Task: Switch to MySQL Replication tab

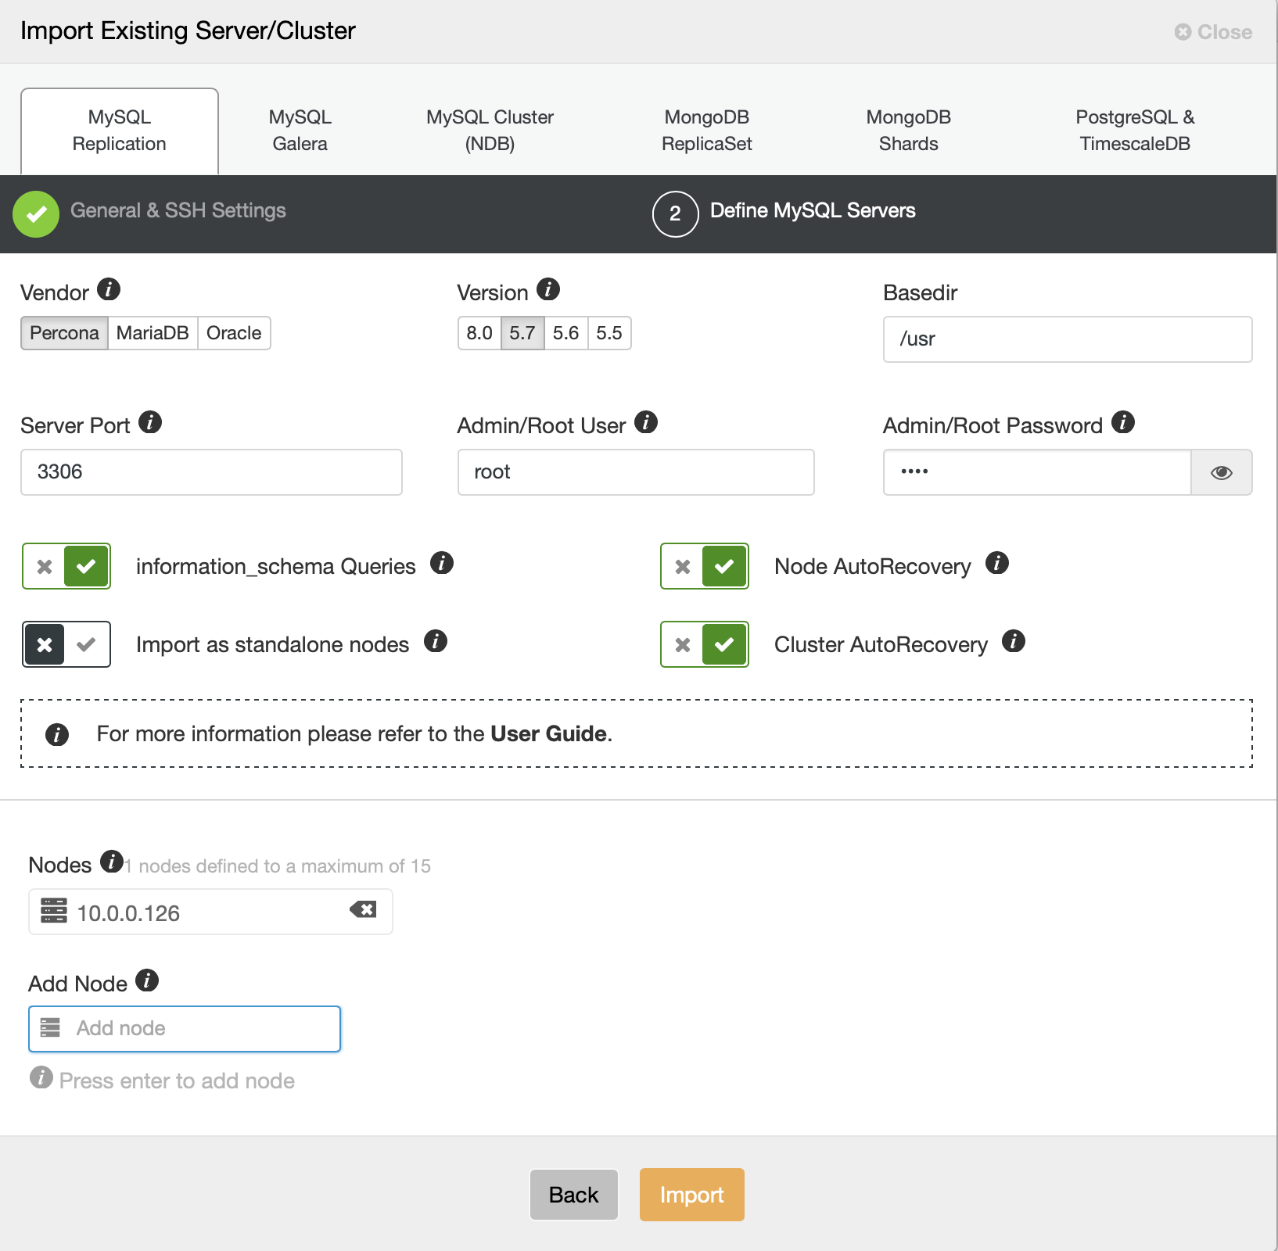Action: (120, 131)
